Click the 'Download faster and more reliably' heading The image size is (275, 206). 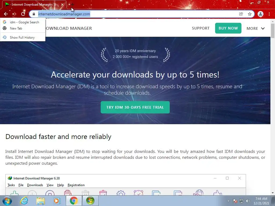pos(58,137)
